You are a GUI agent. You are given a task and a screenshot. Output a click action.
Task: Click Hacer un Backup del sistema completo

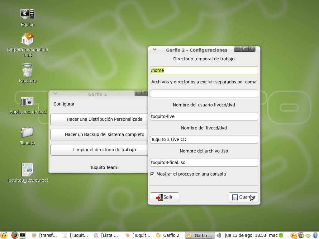(99, 134)
